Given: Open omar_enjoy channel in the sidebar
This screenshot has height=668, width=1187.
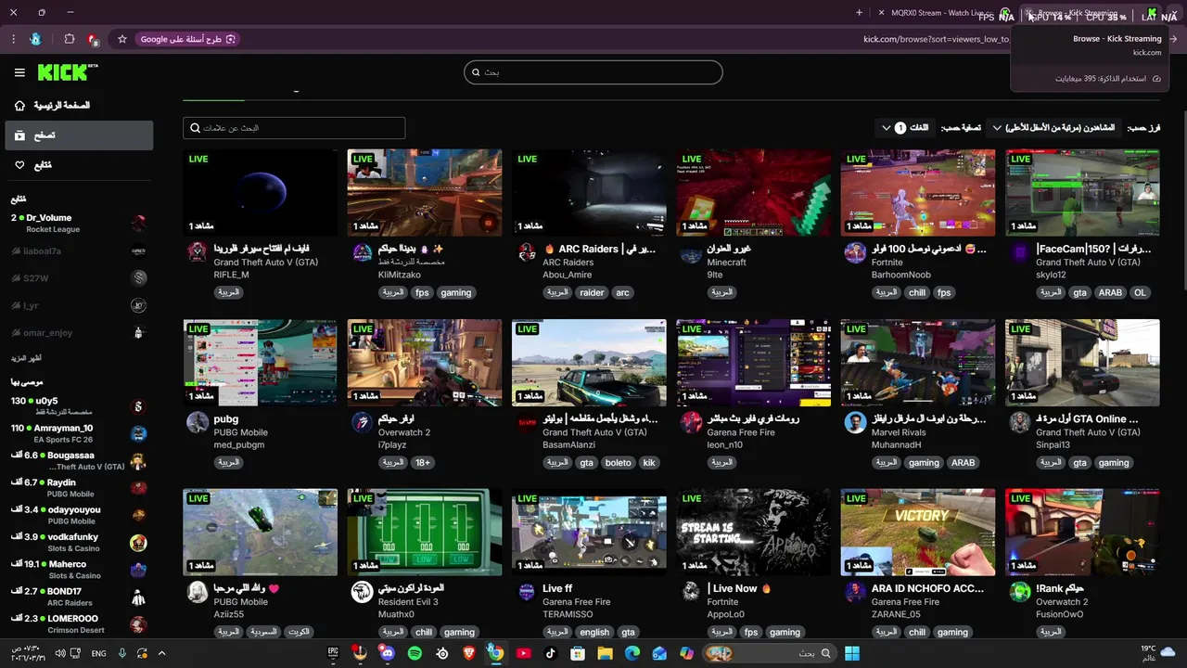Looking at the screenshot, I should [79, 332].
